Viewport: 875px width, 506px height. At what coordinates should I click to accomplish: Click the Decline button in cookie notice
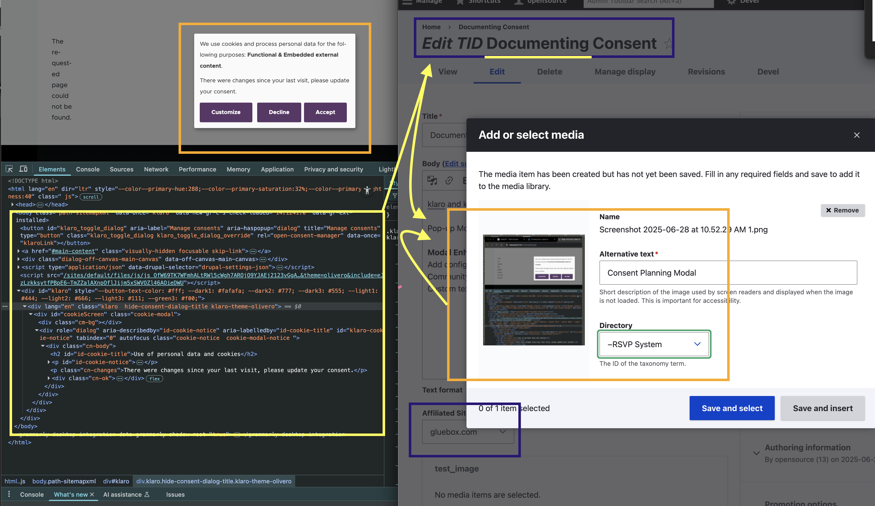click(279, 112)
